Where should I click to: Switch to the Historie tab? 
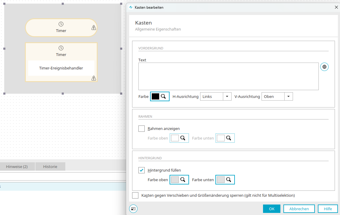[50, 166]
